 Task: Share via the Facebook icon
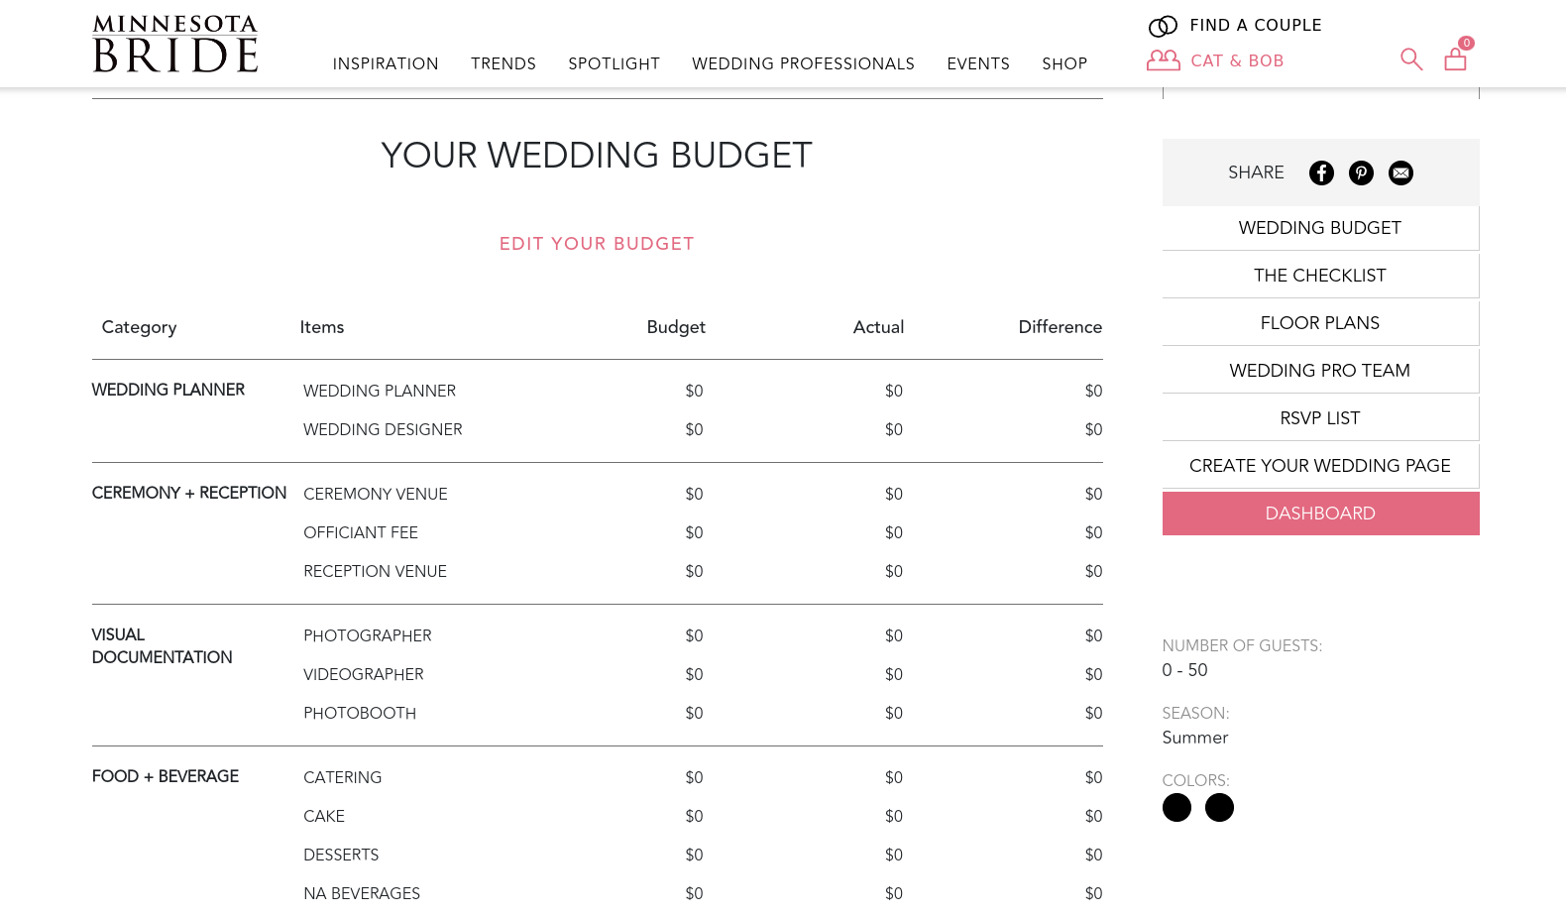click(x=1321, y=172)
